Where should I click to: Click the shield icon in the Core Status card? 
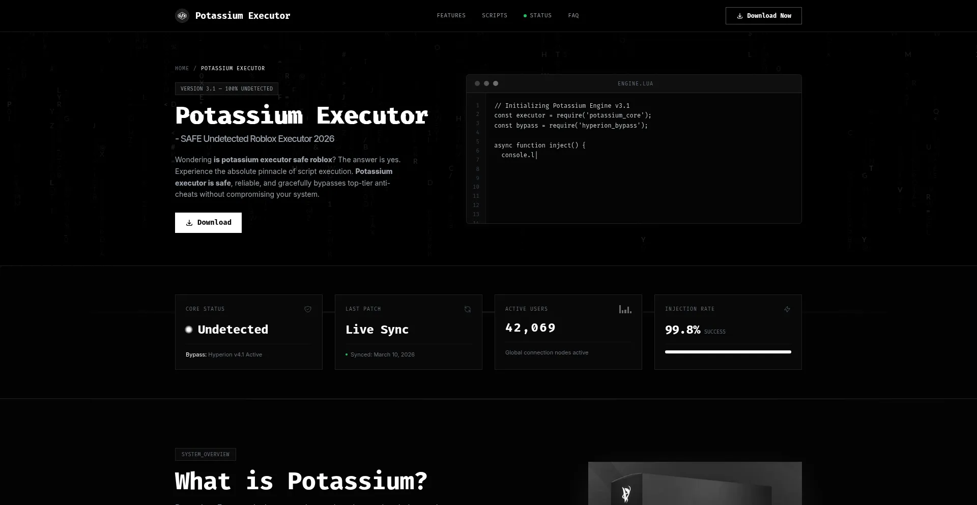tap(308, 309)
